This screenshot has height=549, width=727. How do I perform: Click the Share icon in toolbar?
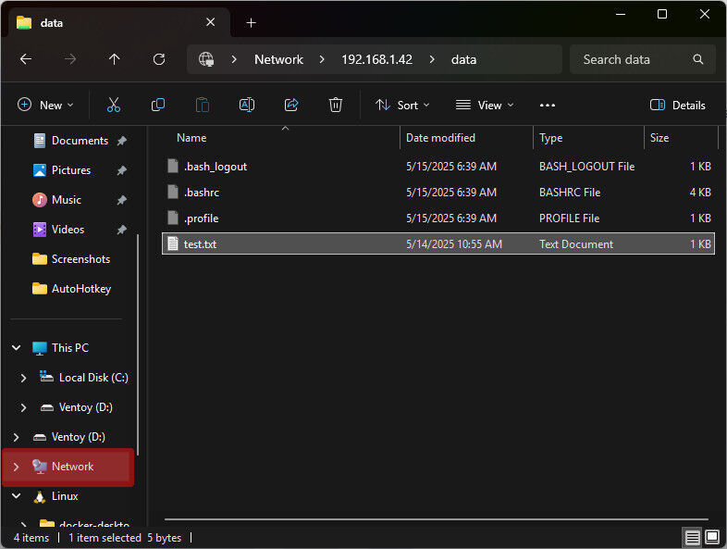(291, 106)
